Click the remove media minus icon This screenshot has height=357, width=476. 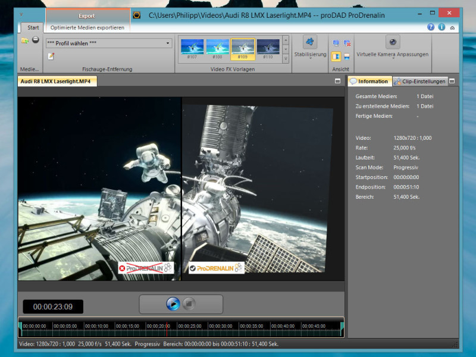(x=36, y=40)
